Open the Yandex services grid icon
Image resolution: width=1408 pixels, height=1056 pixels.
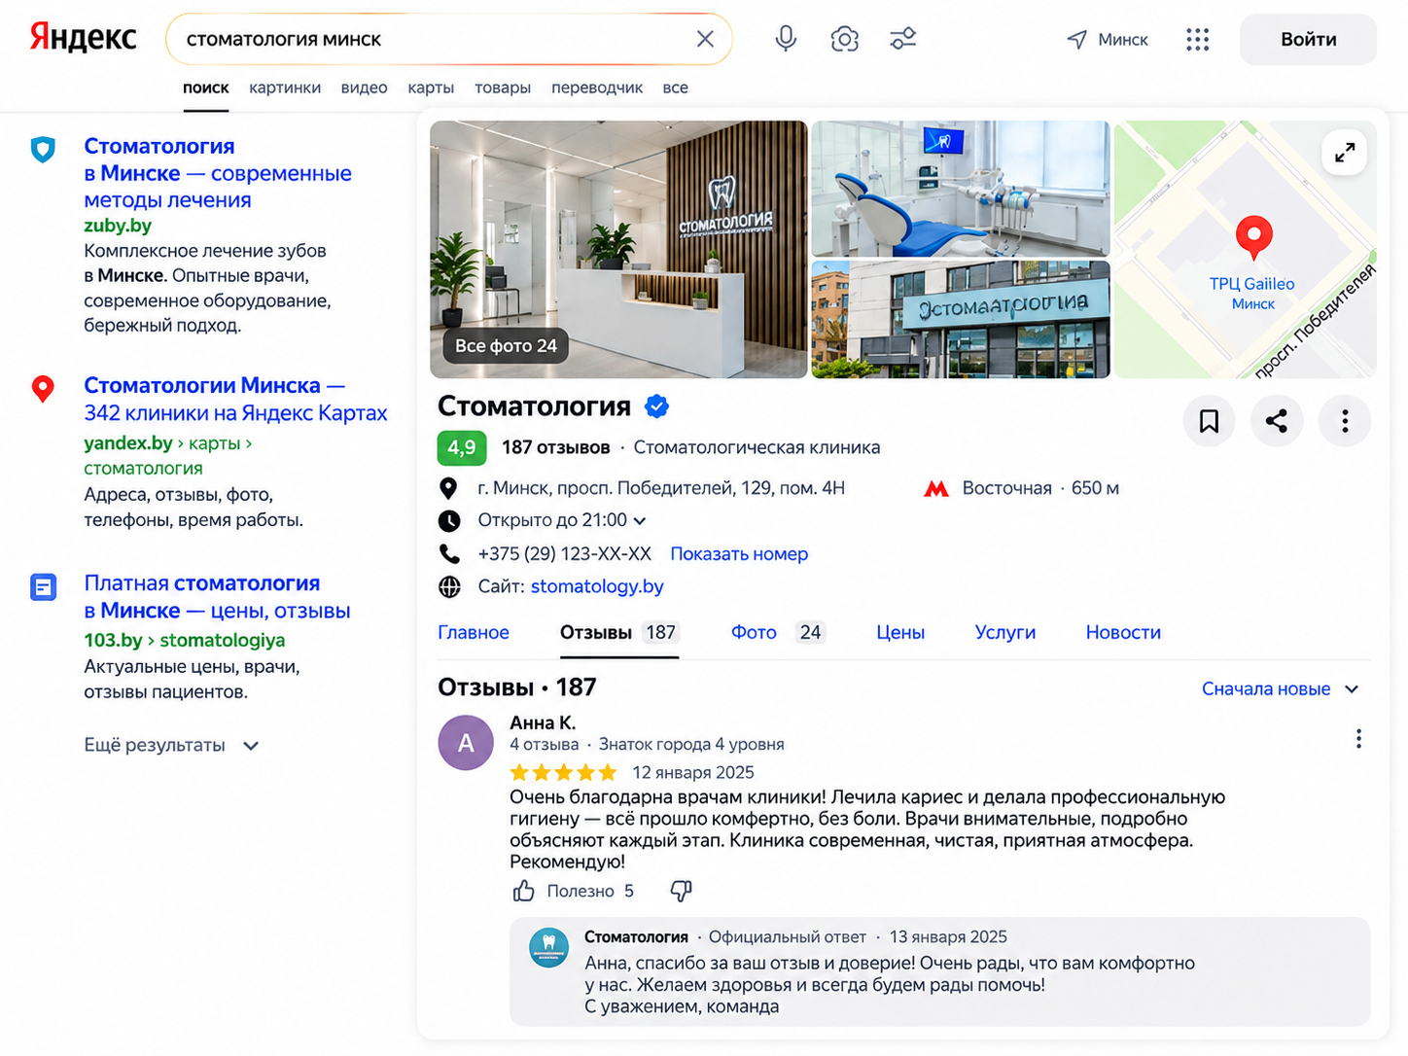[x=1198, y=39]
